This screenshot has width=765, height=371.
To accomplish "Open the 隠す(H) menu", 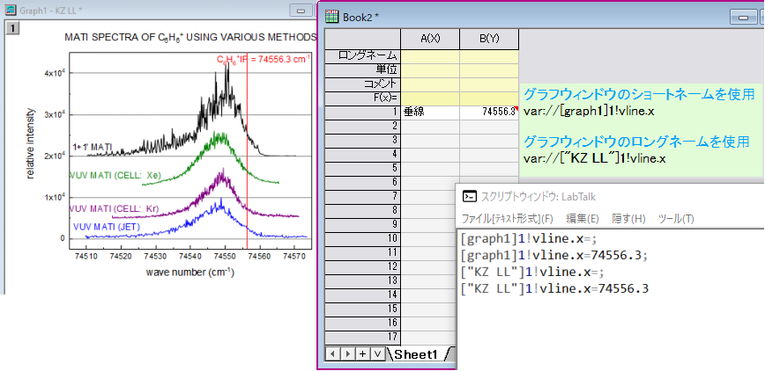I will tap(629, 219).
